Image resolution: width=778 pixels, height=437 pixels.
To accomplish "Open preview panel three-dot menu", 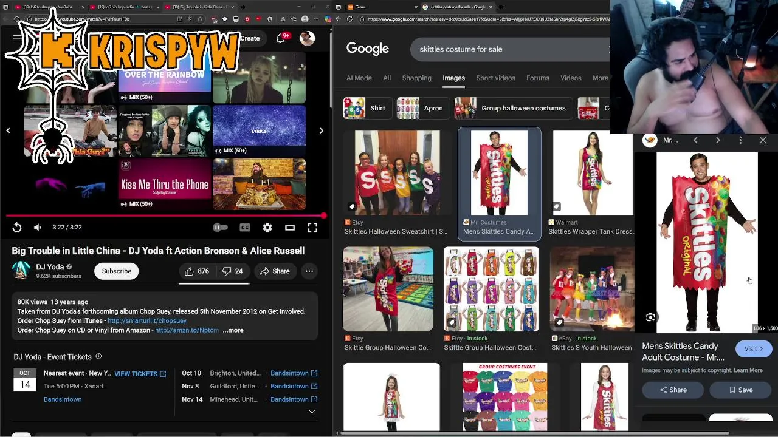I will click(x=740, y=140).
